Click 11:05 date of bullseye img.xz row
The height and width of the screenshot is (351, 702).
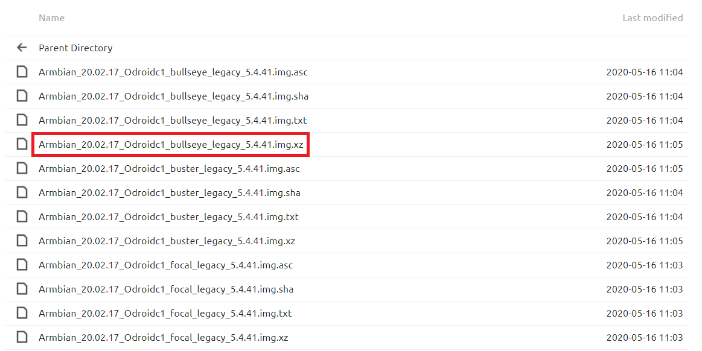645,145
